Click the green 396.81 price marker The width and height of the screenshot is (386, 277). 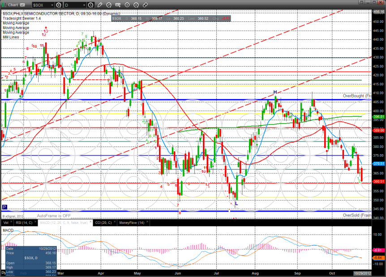tap(379, 117)
